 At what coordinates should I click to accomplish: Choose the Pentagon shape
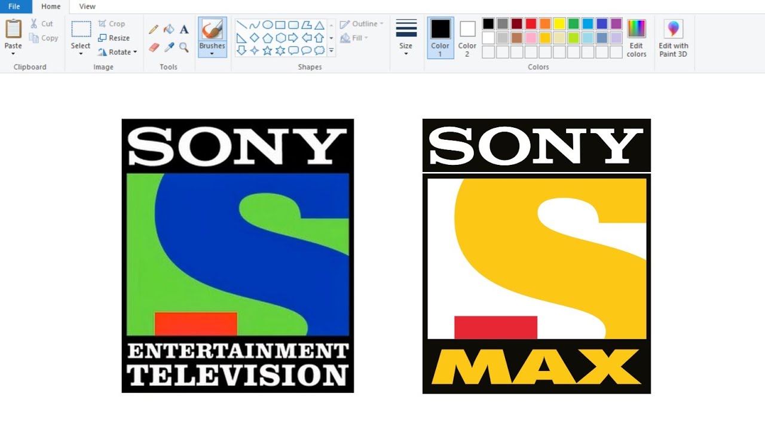click(268, 38)
